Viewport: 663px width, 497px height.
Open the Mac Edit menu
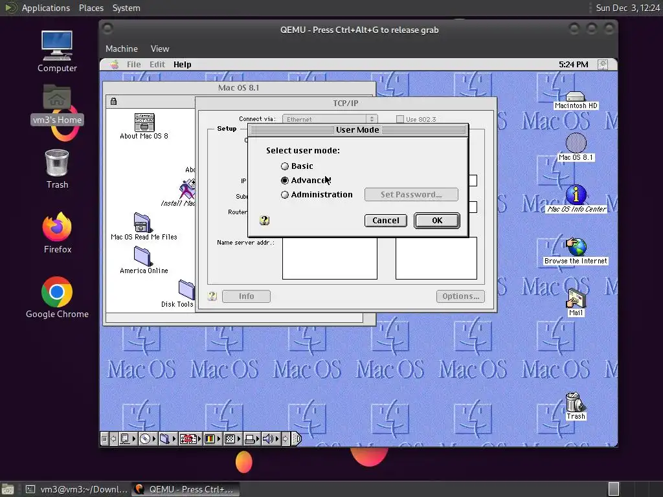pos(157,64)
